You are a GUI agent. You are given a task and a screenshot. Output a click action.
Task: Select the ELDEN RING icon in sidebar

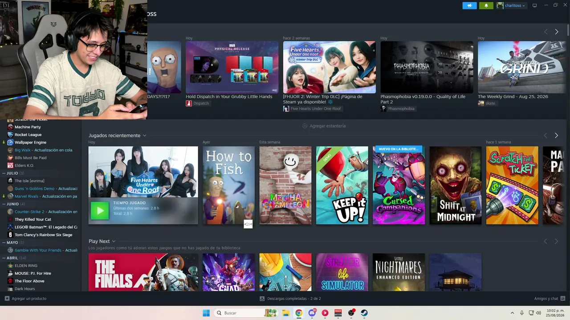[10, 265]
